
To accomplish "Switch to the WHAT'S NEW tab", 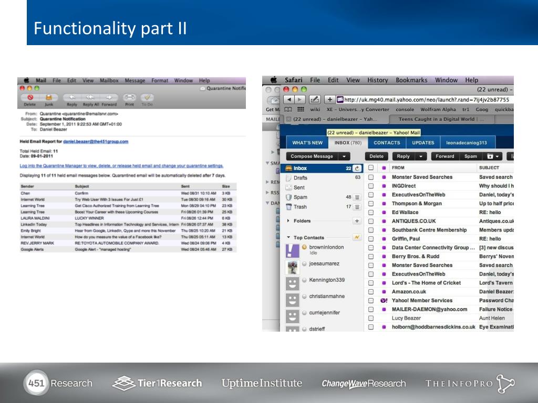I will tap(307, 143).
